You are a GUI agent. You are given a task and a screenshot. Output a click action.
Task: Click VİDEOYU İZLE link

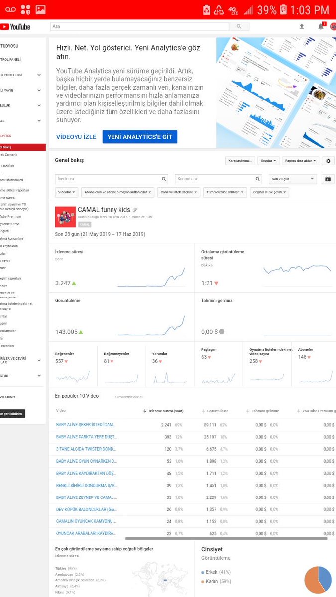coord(76,136)
